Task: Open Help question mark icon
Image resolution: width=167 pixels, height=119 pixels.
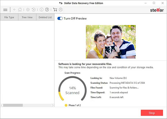Action: tap(47, 10)
